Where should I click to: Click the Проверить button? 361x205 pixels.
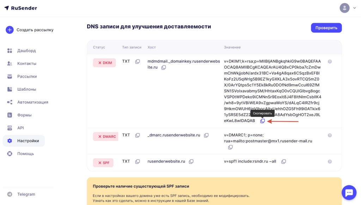pos(326,28)
